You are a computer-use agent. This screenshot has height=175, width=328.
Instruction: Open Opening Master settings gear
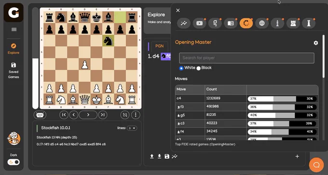315,43
